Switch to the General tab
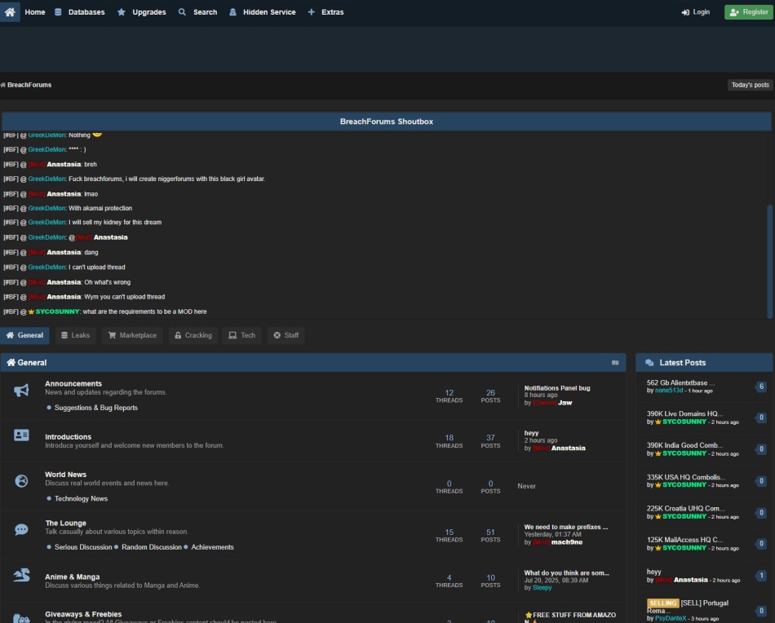This screenshot has width=775, height=623. 24,335
